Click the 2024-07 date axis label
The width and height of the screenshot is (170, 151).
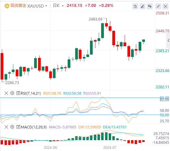(110, 148)
